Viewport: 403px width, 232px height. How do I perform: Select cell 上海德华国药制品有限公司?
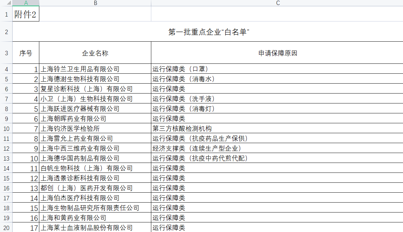tap(95, 158)
